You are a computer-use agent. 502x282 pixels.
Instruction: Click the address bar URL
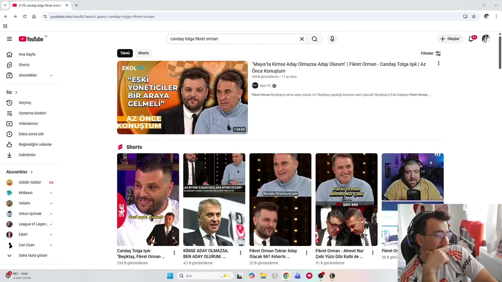tap(102, 16)
